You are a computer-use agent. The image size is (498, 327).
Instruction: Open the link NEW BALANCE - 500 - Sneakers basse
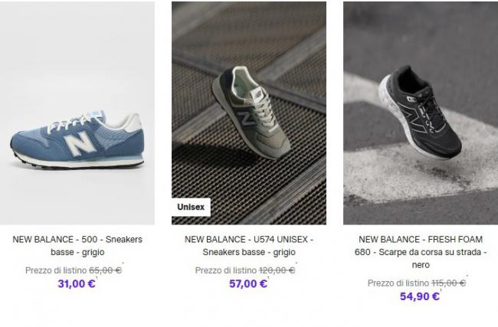pos(77,246)
